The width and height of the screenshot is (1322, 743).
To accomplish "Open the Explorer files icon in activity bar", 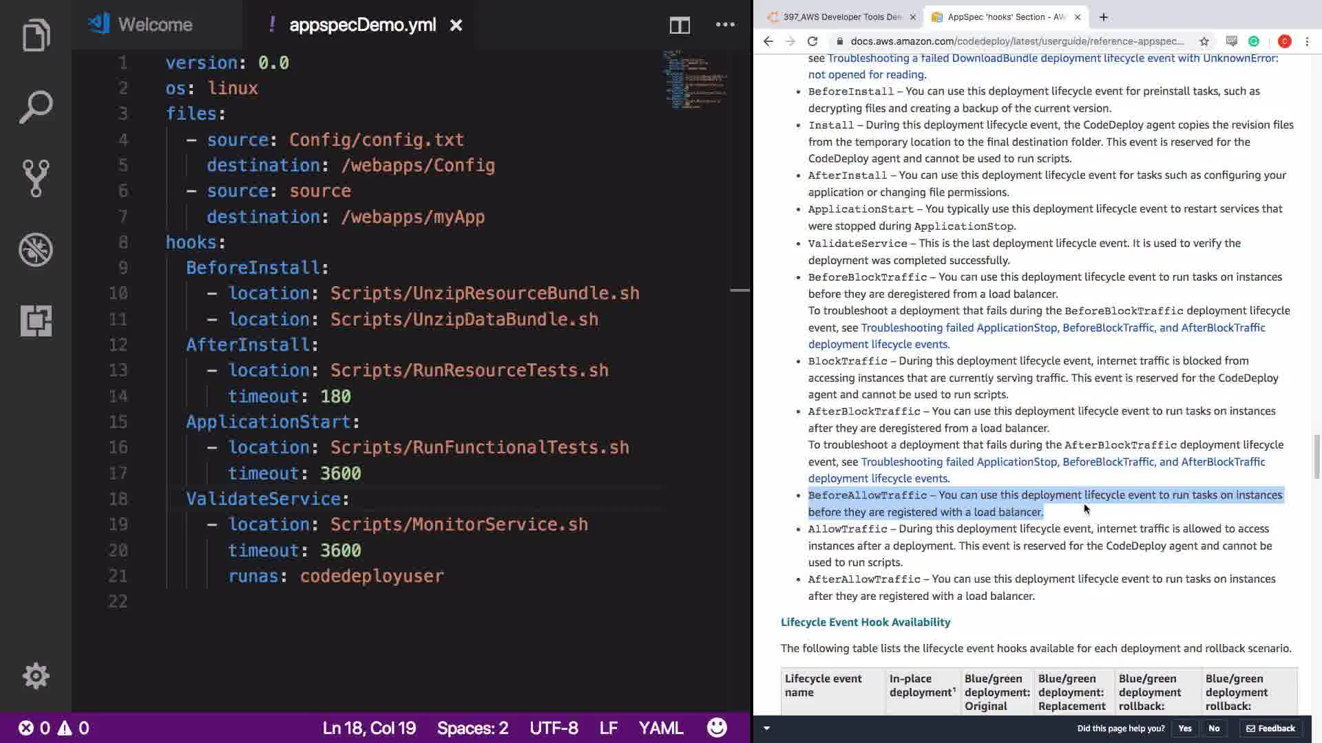I will tap(36, 36).
